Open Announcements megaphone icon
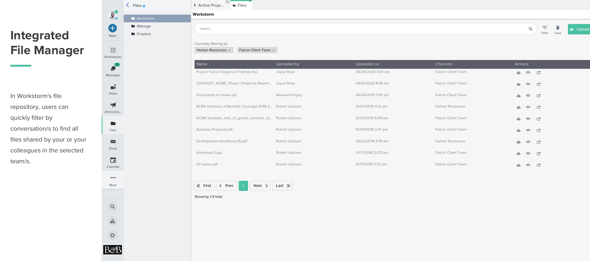Viewport: 590px width, 261px height. tap(113, 105)
